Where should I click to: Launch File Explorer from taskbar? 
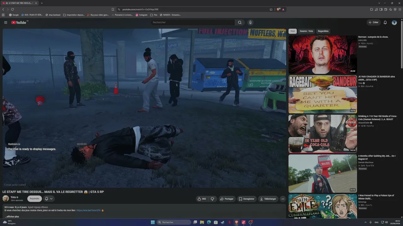click(202, 222)
